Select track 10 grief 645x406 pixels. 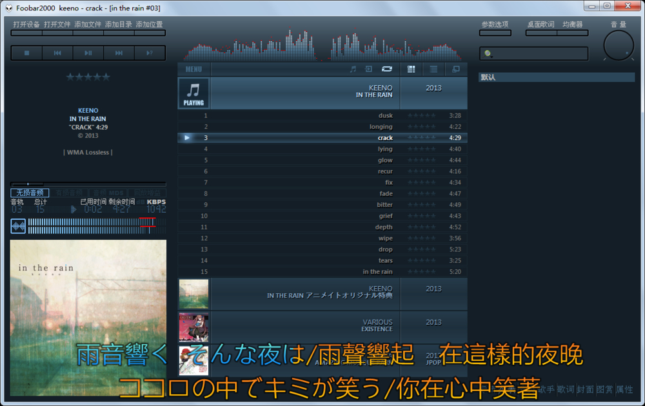[x=322, y=216]
